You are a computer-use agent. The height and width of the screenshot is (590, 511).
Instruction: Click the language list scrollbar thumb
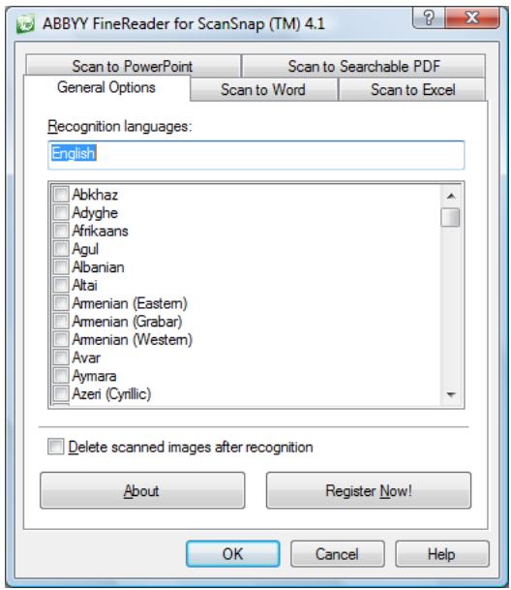pyautogui.click(x=450, y=217)
